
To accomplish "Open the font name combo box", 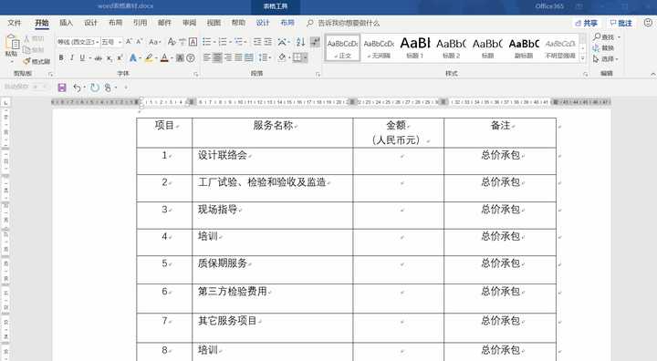I will tap(78, 42).
